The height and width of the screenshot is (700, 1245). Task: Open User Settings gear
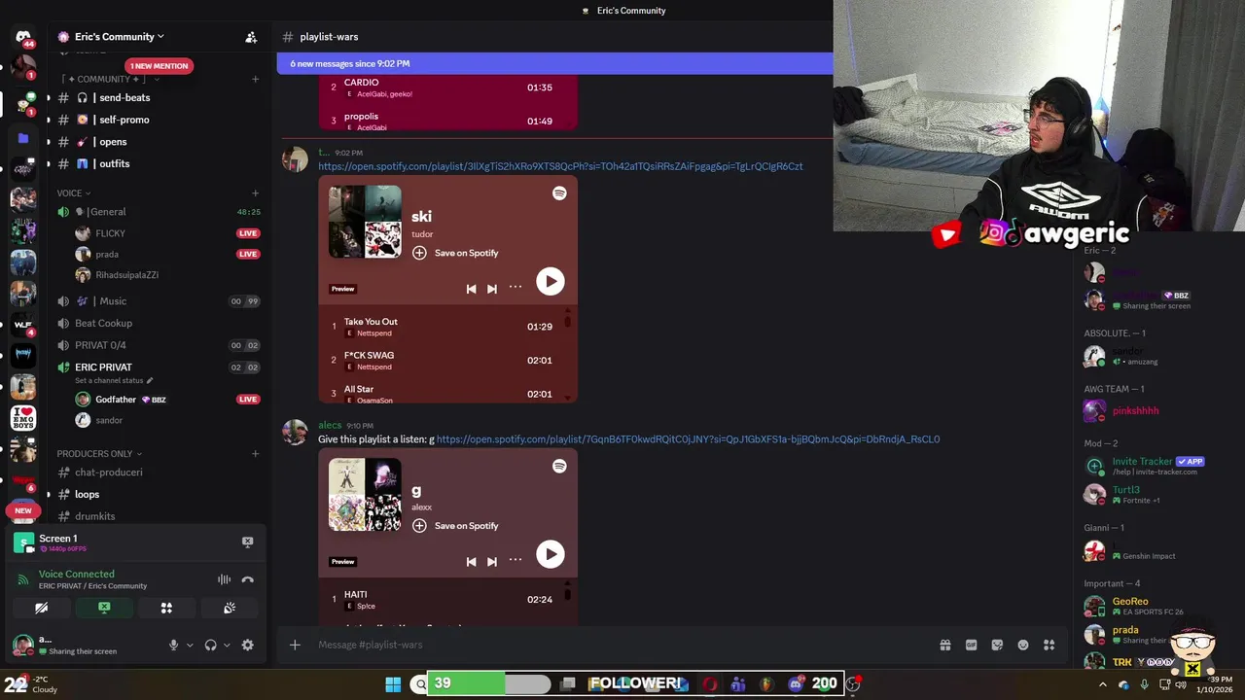[x=247, y=645]
